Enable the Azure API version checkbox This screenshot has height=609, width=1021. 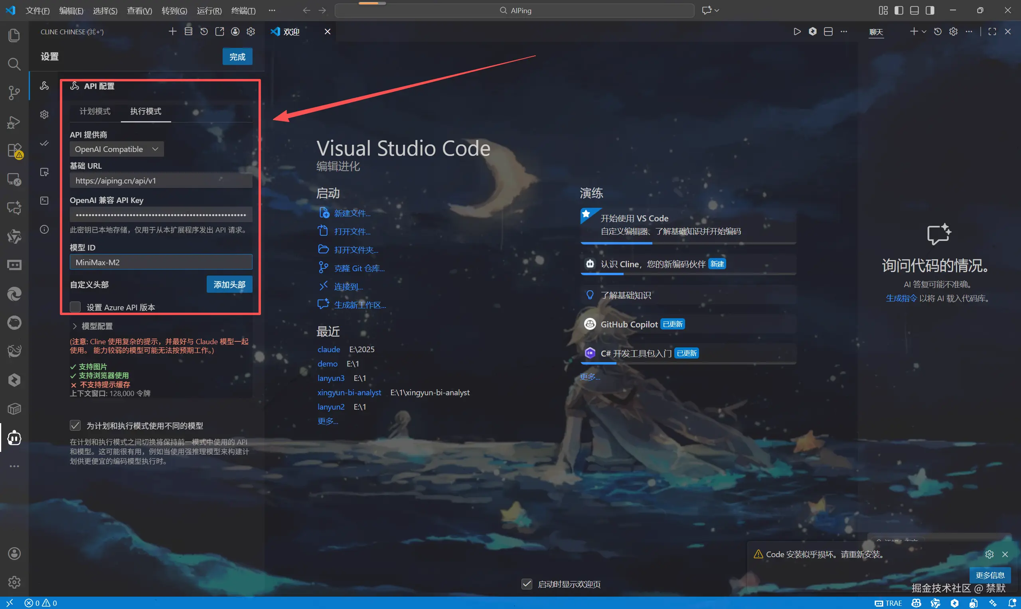coord(75,307)
